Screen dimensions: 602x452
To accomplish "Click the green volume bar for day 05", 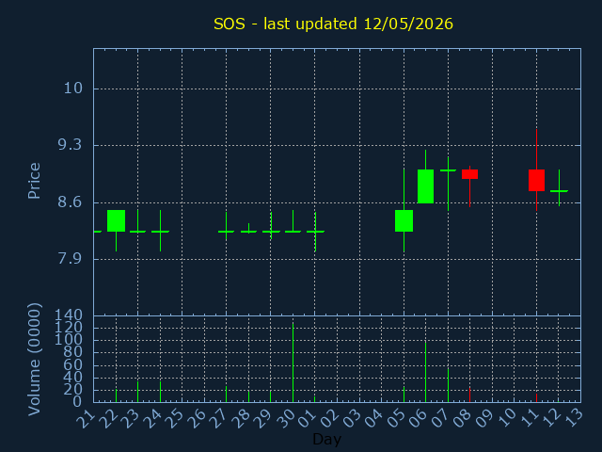I will tap(404, 395).
